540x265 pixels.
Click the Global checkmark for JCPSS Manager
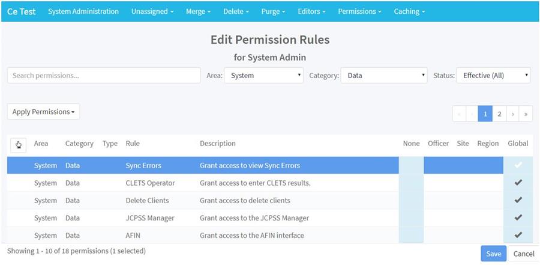point(518,218)
